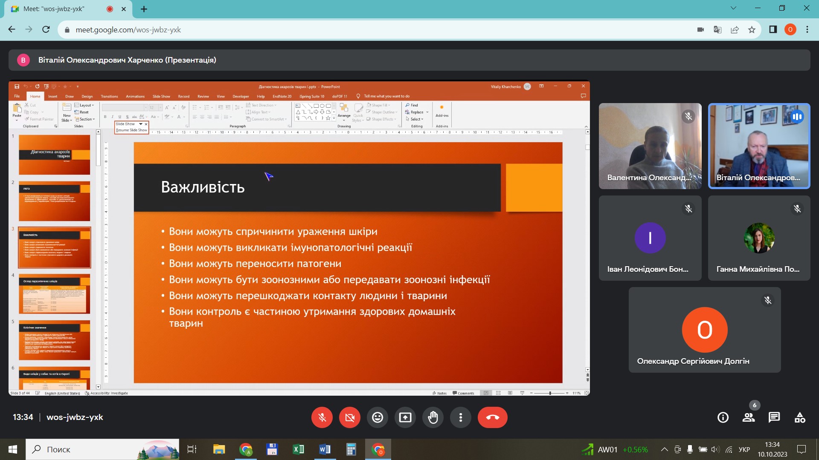
Task: Click Design tab in shared PowerPoint
Action: click(87, 96)
